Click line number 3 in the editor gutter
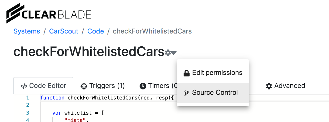329x122 pixels. [x=27, y=113]
